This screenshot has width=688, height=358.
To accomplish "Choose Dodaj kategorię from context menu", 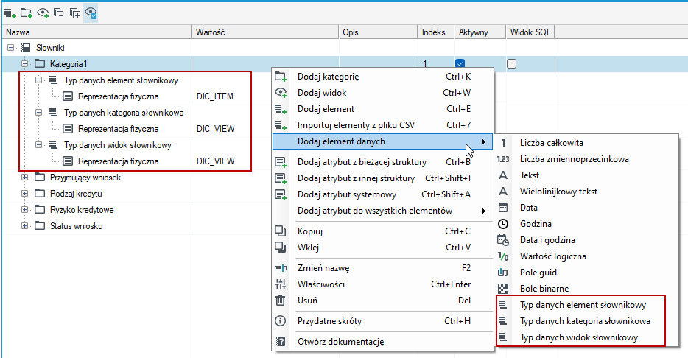I will [382, 77].
